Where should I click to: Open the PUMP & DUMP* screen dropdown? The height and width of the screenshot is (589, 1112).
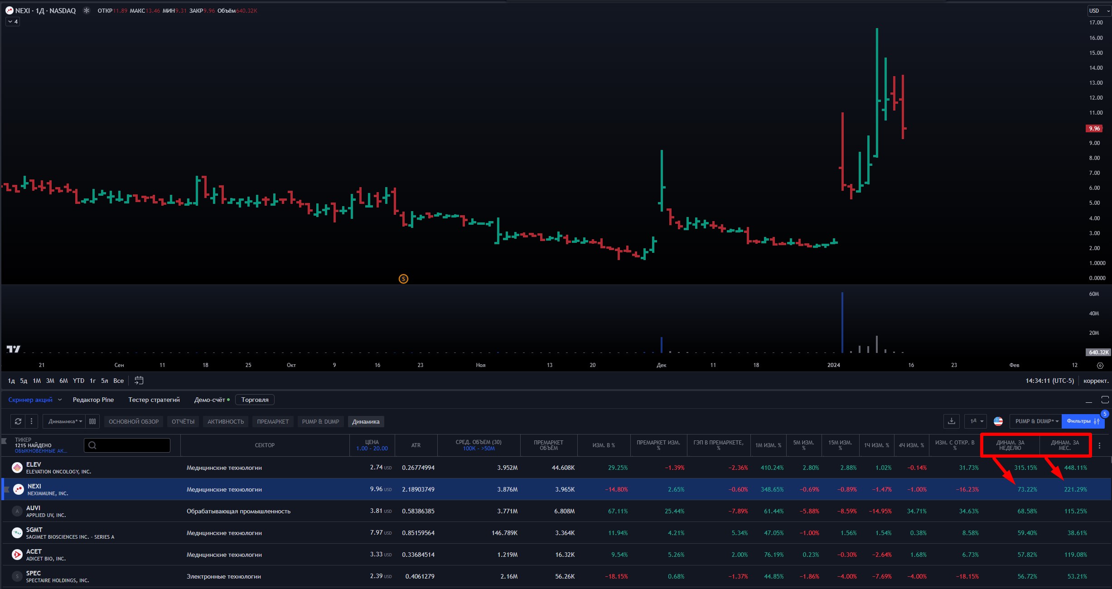click(1036, 421)
